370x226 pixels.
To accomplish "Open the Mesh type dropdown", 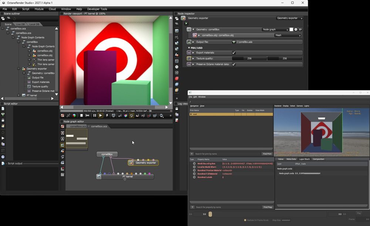I will pos(289,35).
